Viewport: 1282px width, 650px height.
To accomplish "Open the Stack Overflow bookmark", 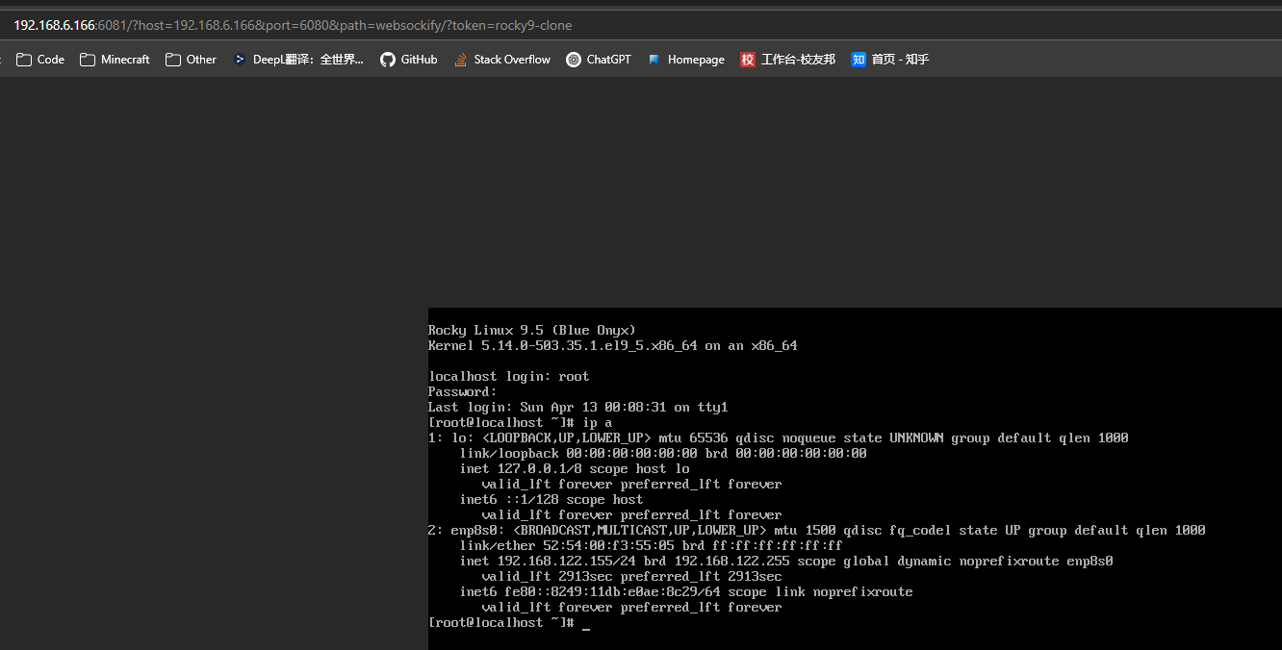I will click(x=501, y=60).
